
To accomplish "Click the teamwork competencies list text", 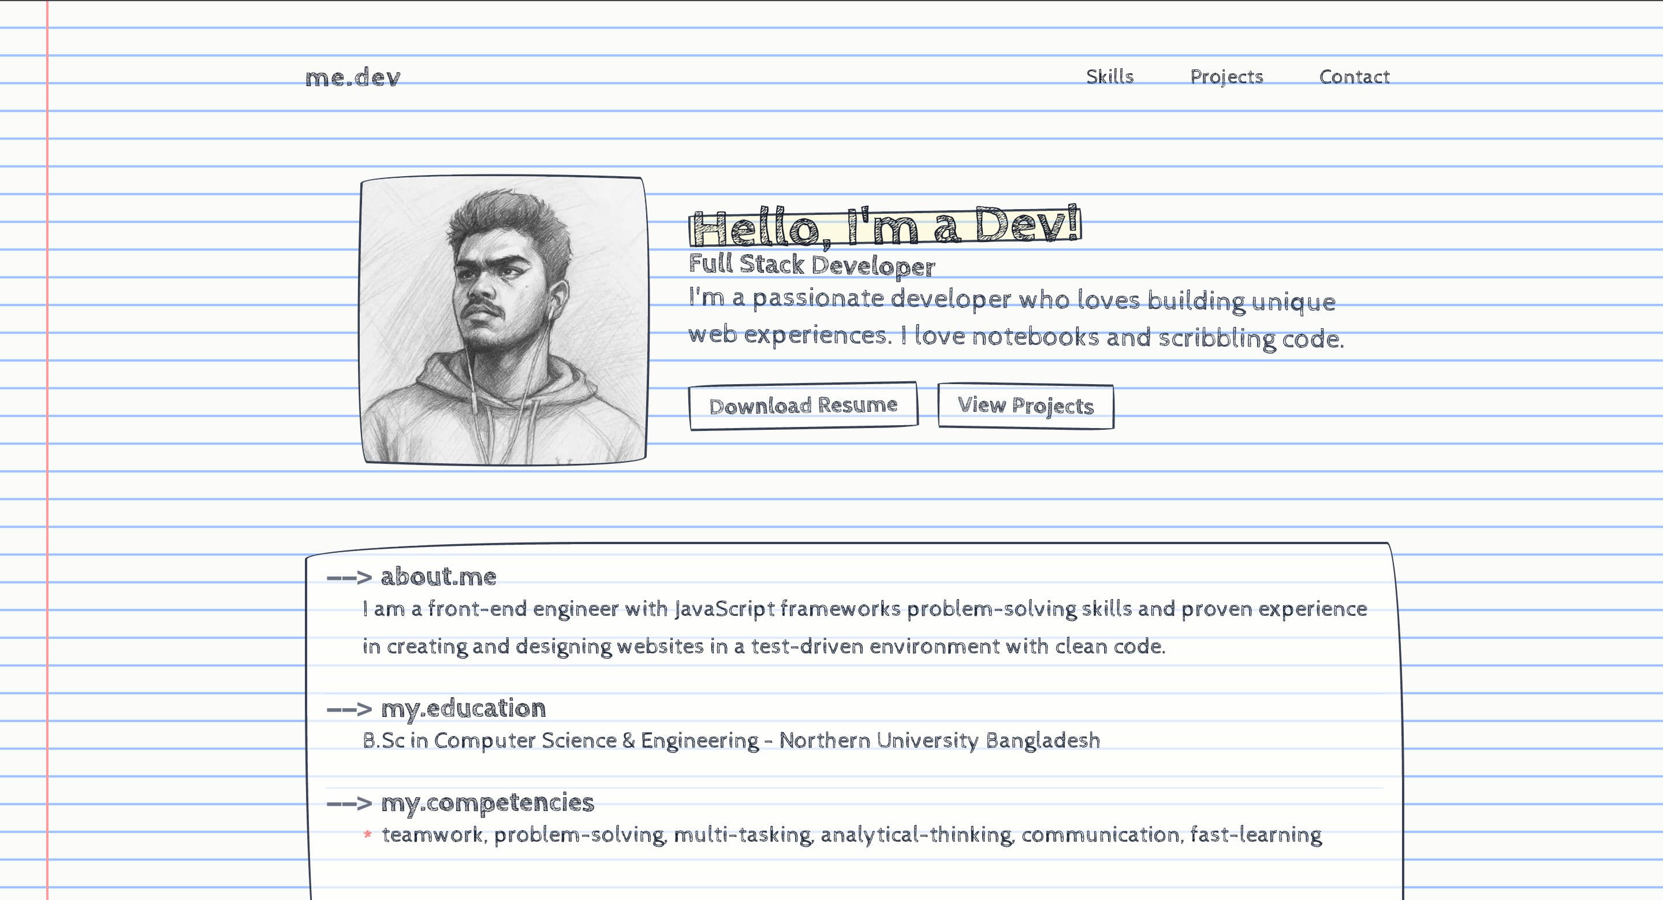I will (851, 835).
